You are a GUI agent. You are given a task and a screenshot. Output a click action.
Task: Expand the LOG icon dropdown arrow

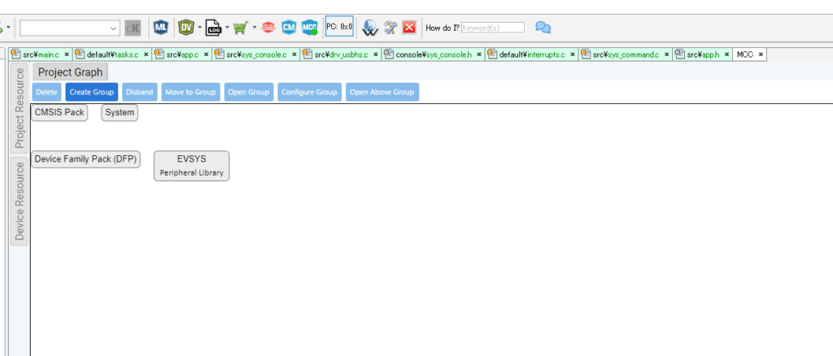click(227, 28)
